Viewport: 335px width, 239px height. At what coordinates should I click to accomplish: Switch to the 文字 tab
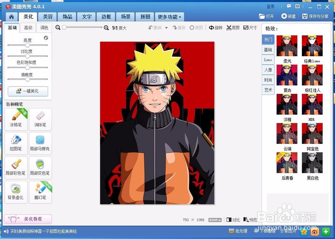(x=87, y=17)
